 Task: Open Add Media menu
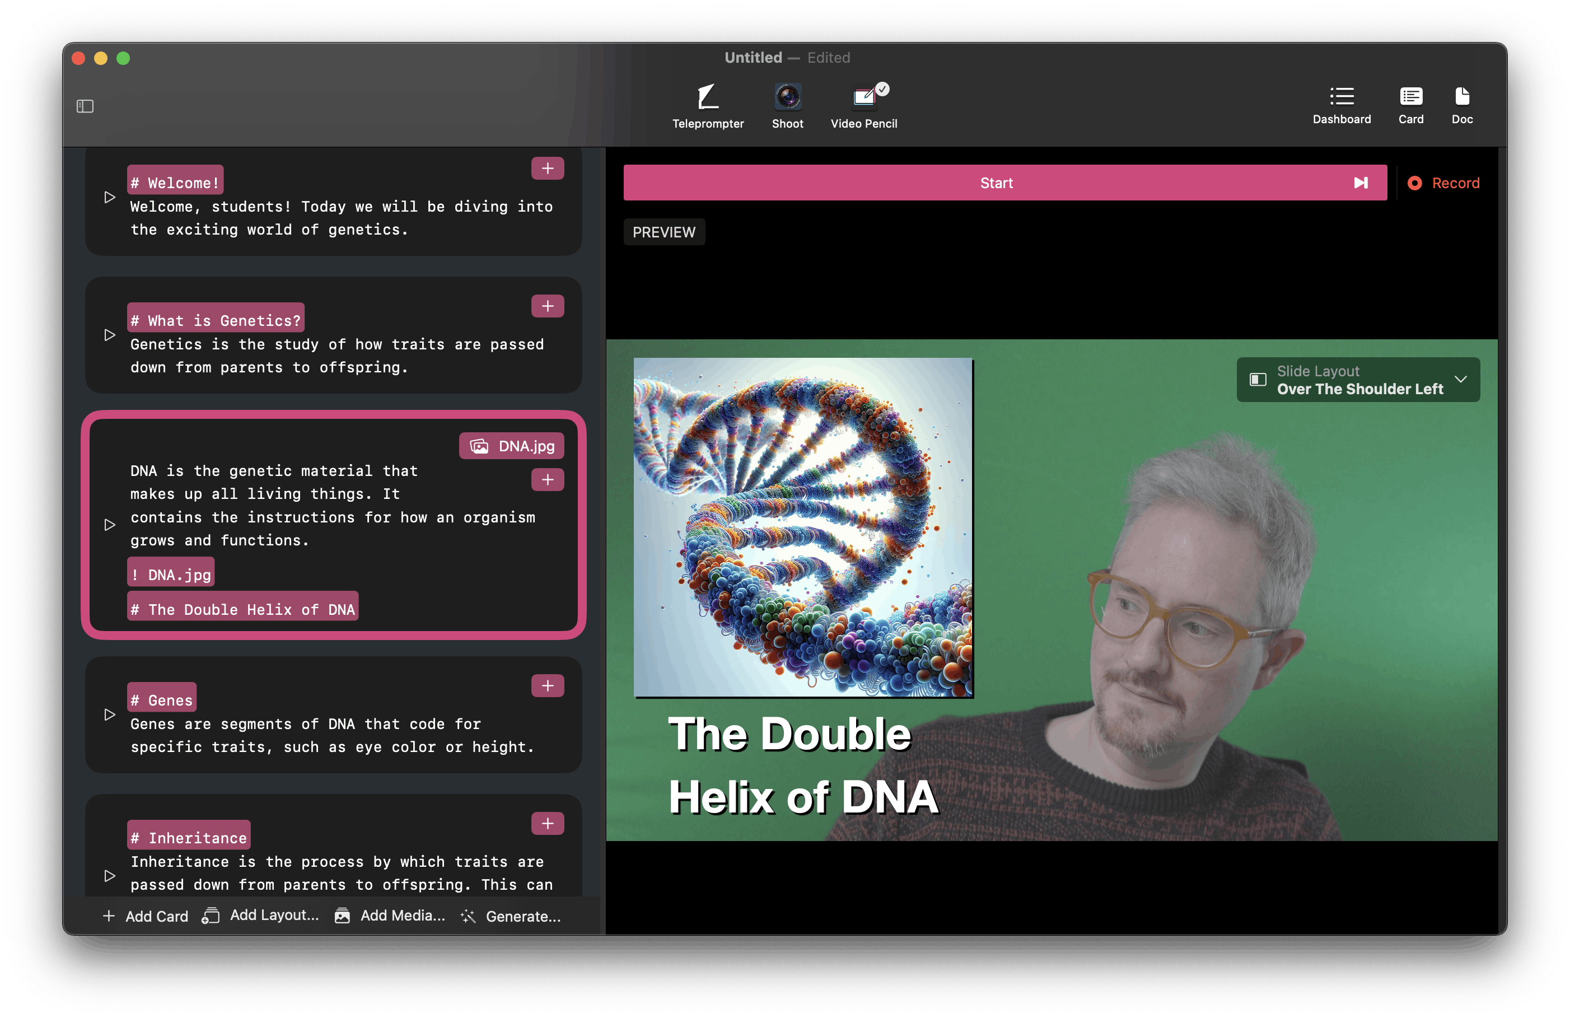pos(390,915)
